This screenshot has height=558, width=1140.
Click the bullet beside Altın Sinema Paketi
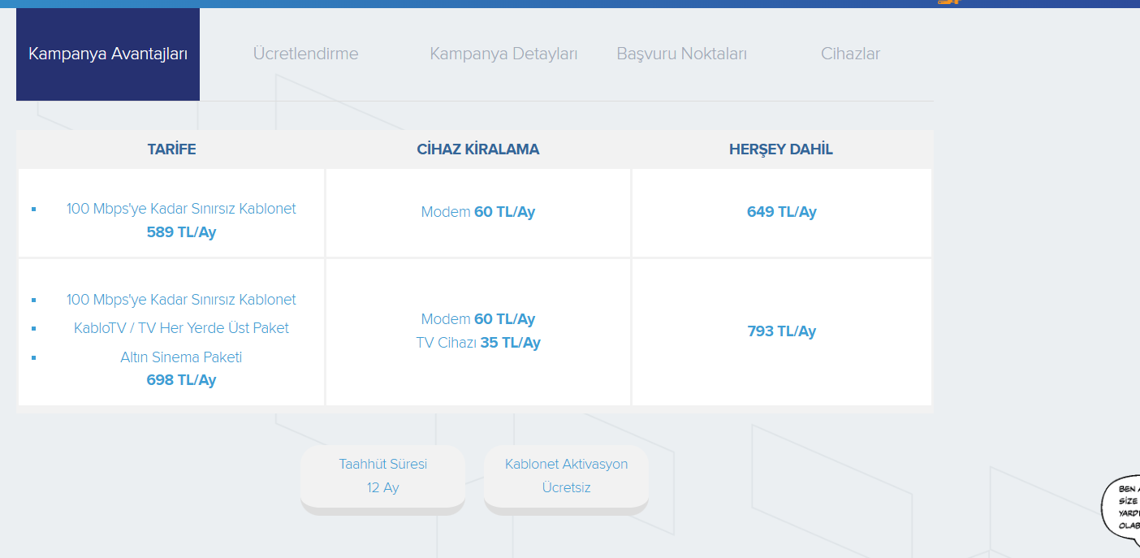34,357
